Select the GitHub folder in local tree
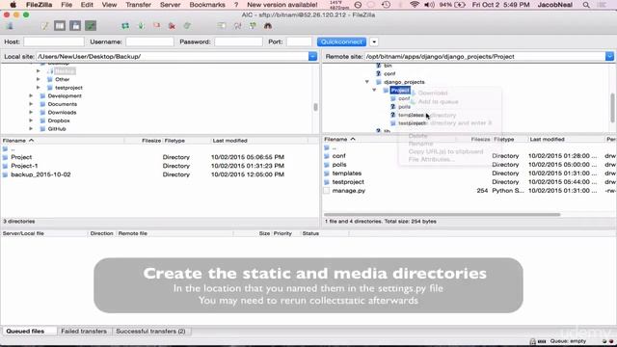 click(x=57, y=129)
